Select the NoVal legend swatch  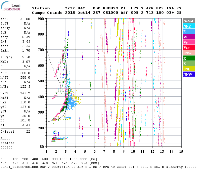189,21
